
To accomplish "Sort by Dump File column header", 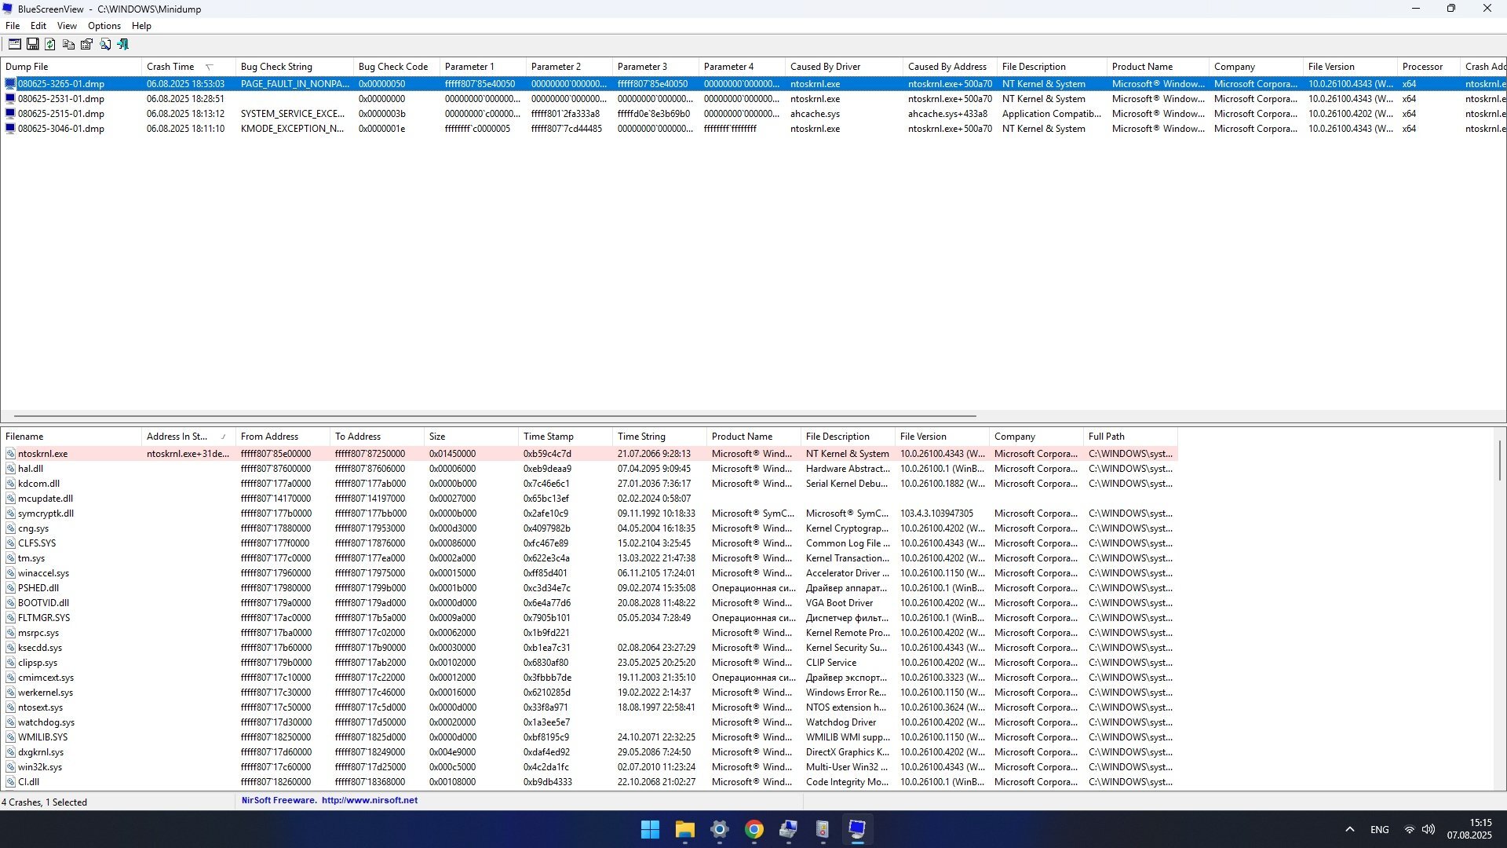I will pos(71,67).
